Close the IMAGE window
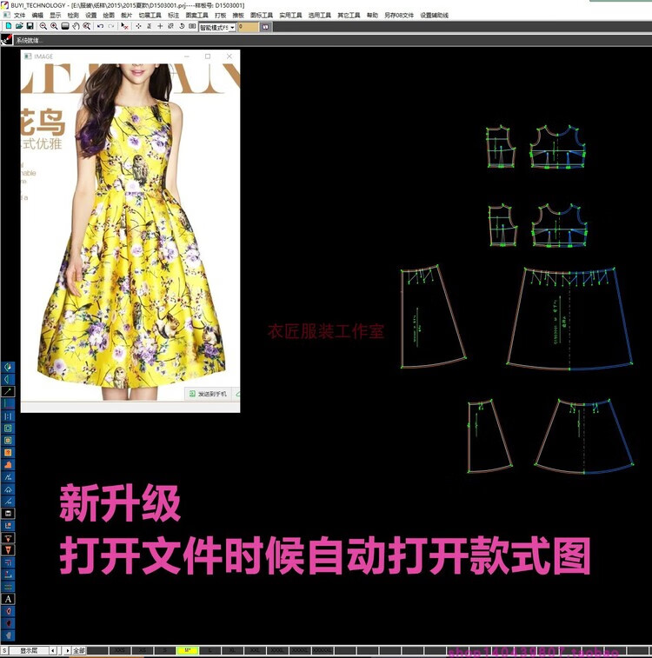 click(230, 56)
